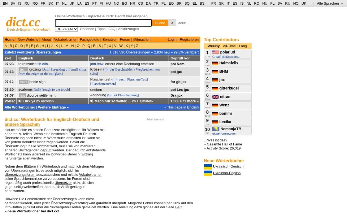Click the German flag next to Lexika
The width and height of the screenshot is (347, 217).
(x=215, y=122)
